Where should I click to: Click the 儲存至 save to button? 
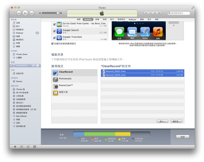[176, 121]
